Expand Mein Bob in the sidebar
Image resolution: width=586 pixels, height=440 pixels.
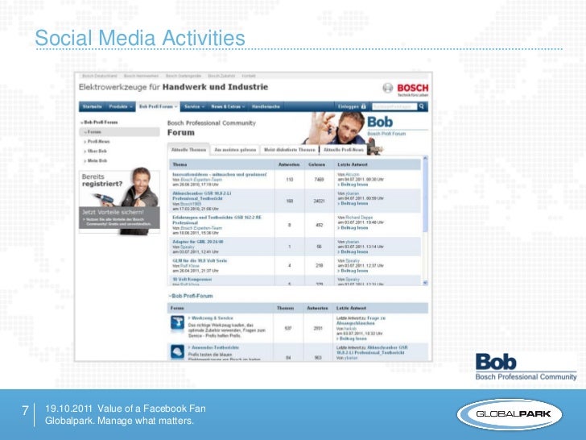coord(95,161)
